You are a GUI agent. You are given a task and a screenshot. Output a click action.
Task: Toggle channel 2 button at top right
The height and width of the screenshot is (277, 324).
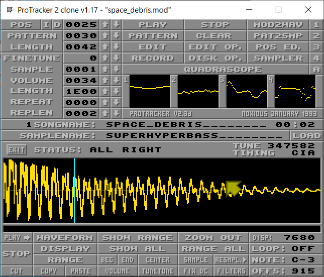click(316, 36)
